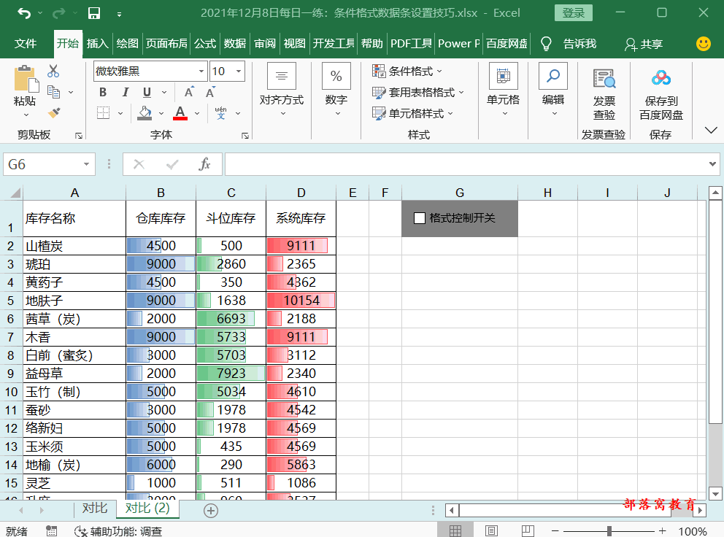Click the lightbulb 告诉我 icon
Image resolution: width=724 pixels, height=537 pixels.
(x=546, y=44)
